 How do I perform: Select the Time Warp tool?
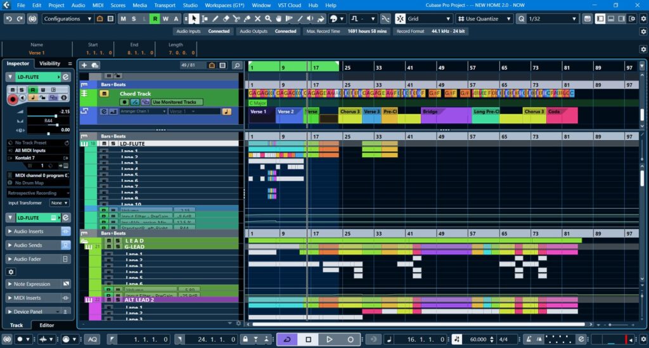(x=289, y=18)
